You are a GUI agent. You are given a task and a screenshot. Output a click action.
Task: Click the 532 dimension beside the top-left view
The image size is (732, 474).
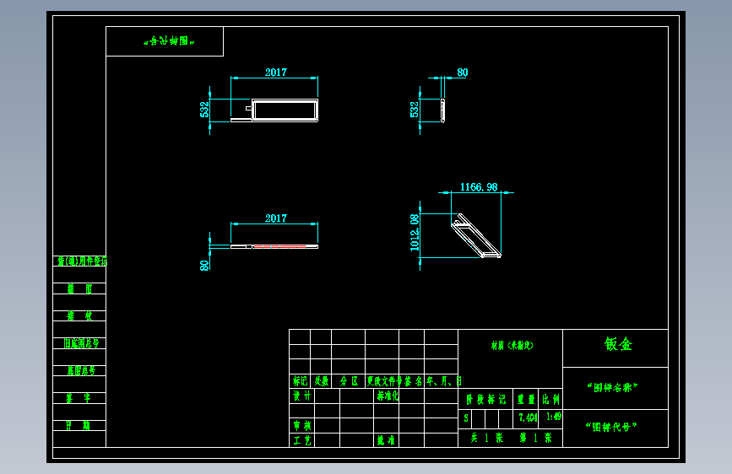[204, 110]
